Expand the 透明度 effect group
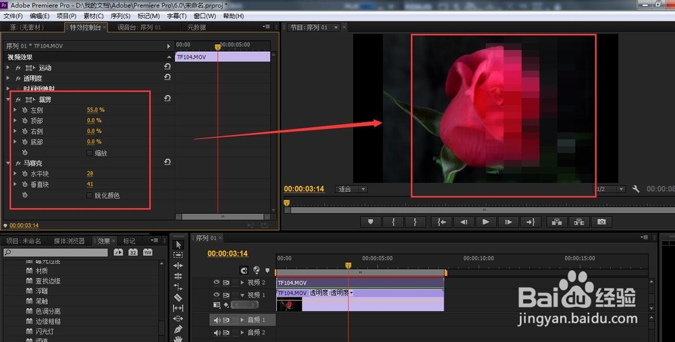 (8, 78)
